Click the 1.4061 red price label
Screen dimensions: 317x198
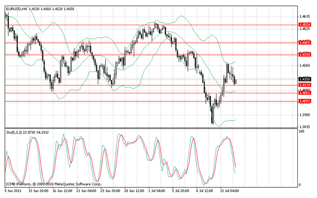(x=305, y=93)
